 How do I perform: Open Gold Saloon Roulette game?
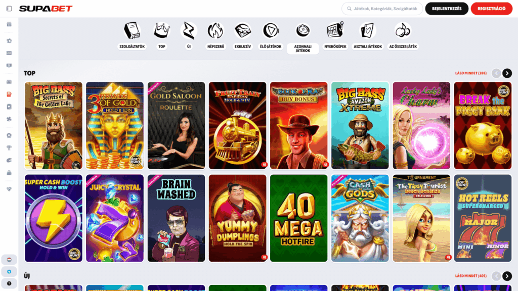coord(176,126)
